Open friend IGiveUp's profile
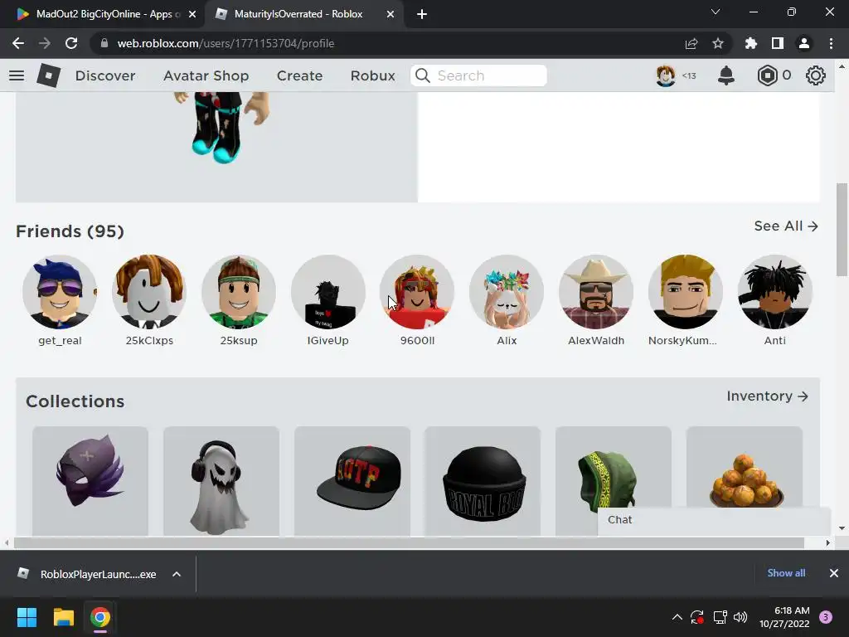 [x=328, y=300]
